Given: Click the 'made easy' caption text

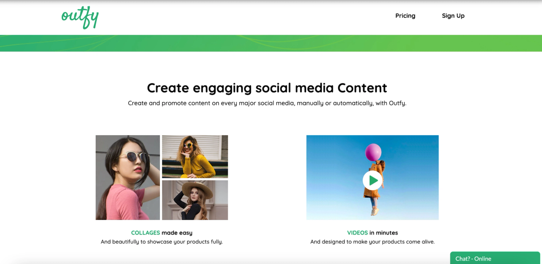Looking at the screenshot, I should pos(177,233).
